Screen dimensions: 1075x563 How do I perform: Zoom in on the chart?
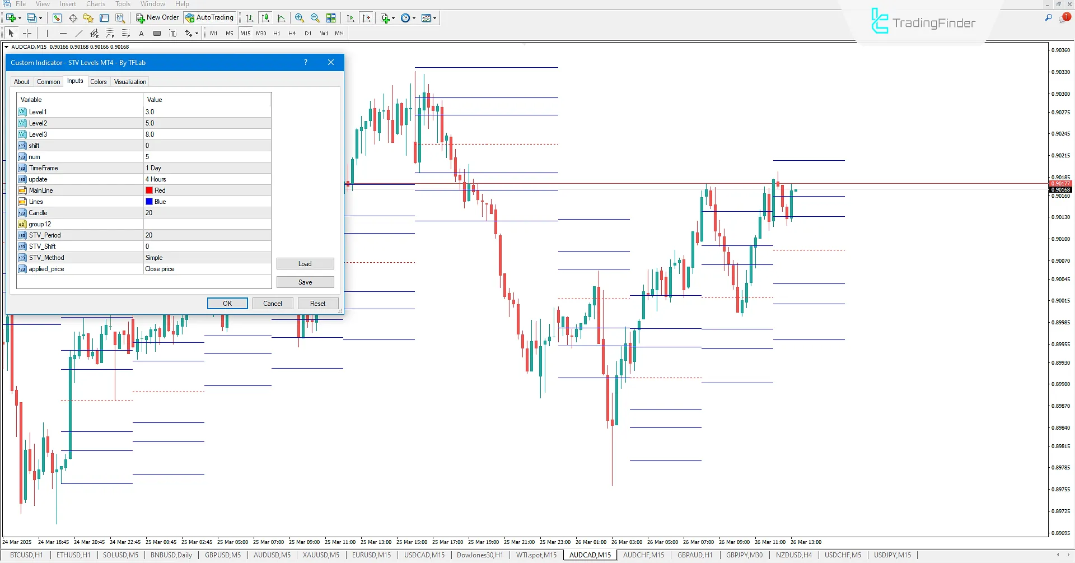click(x=299, y=17)
